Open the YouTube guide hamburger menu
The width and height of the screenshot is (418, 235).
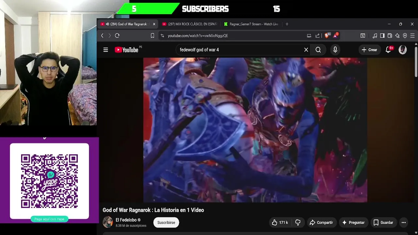point(105,50)
